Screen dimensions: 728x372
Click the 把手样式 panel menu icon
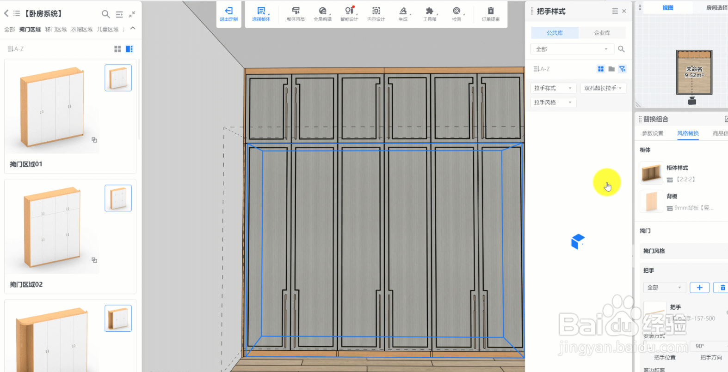[x=615, y=11]
